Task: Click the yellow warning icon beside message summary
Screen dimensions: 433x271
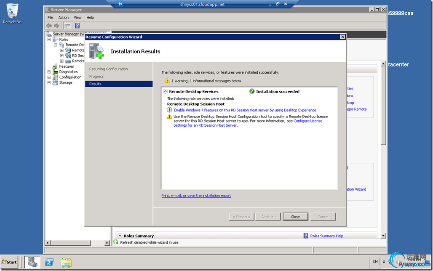Action: (167, 81)
